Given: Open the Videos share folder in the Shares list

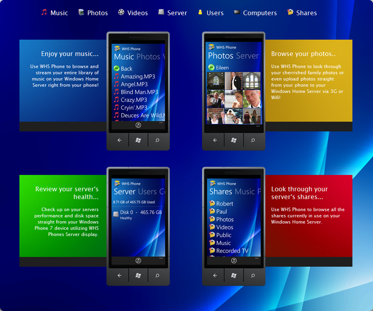Looking at the screenshot, I should (221, 227).
